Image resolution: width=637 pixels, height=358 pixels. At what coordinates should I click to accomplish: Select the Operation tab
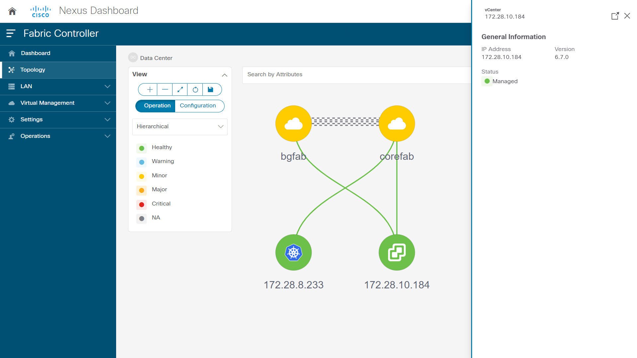click(x=157, y=105)
